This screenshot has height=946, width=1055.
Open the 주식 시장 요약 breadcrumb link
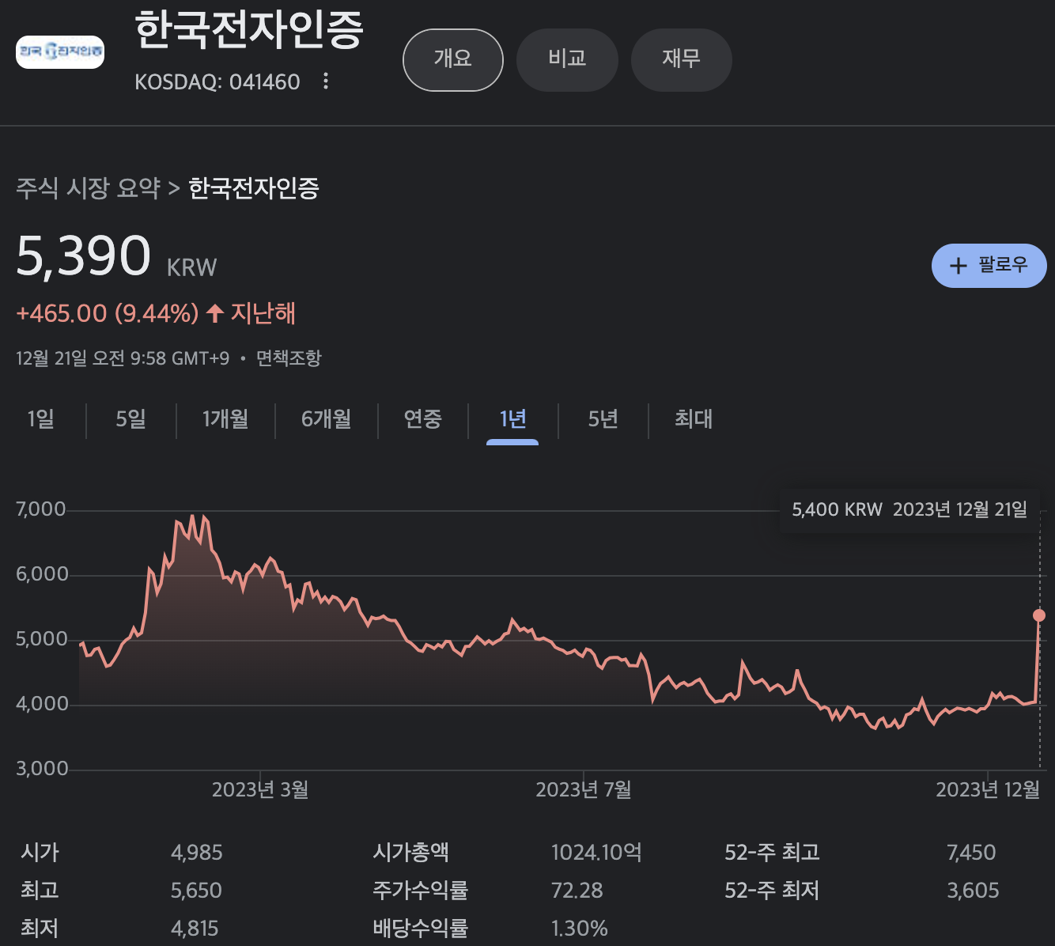88,188
